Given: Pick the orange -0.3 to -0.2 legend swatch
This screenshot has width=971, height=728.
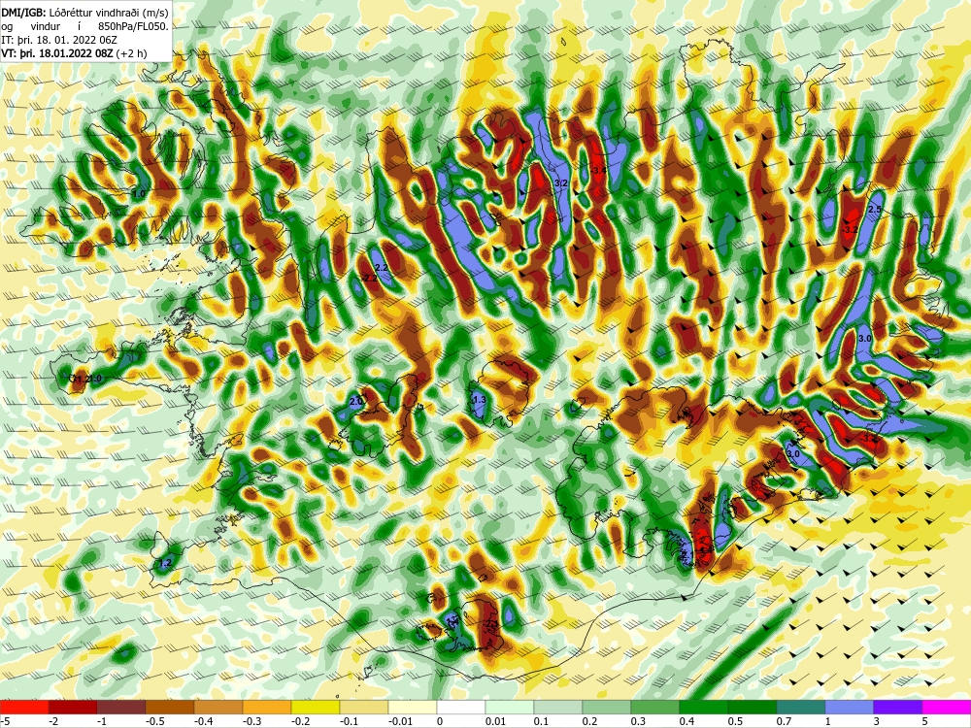Looking at the screenshot, I should [267, 708].
